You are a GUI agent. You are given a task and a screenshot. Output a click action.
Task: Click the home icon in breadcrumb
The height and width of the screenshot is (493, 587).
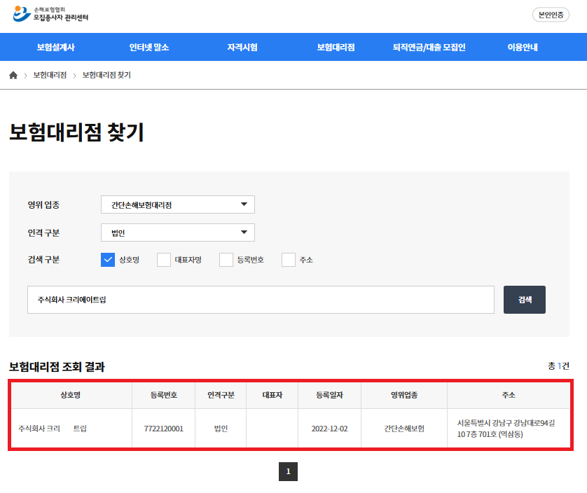[x=13, y=75]
